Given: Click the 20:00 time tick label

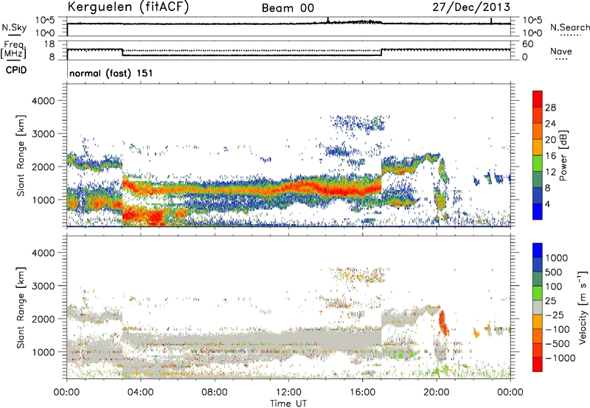Looking at the screenshot, I should 437,393.
